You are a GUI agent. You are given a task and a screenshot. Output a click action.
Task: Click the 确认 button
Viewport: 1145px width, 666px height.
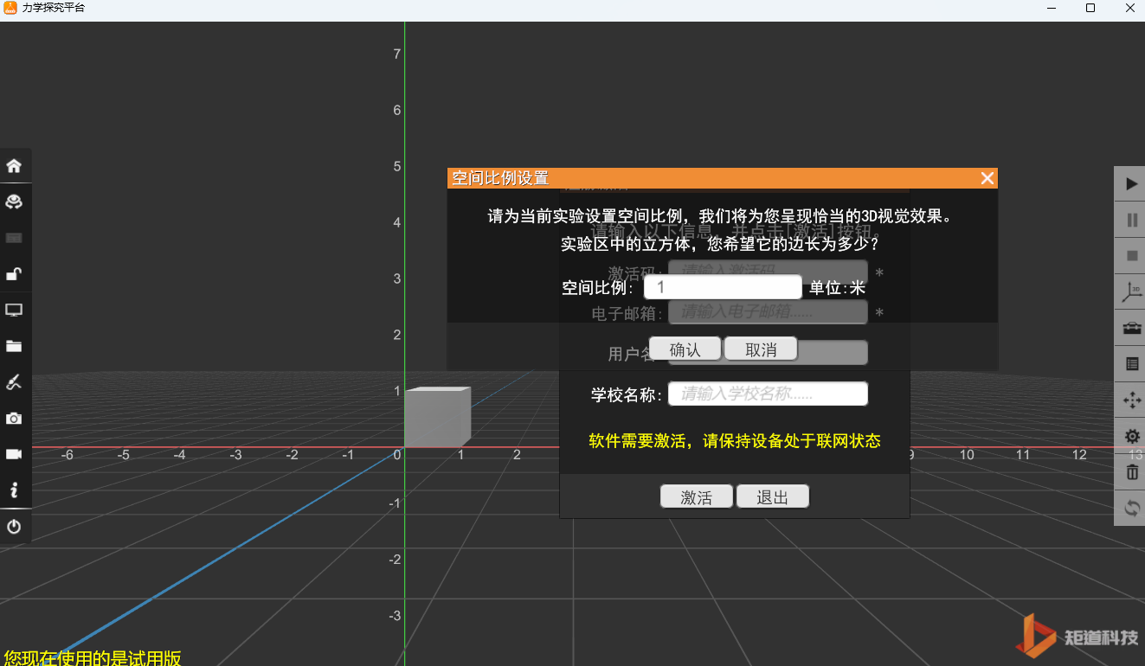[x=685, y=349]
